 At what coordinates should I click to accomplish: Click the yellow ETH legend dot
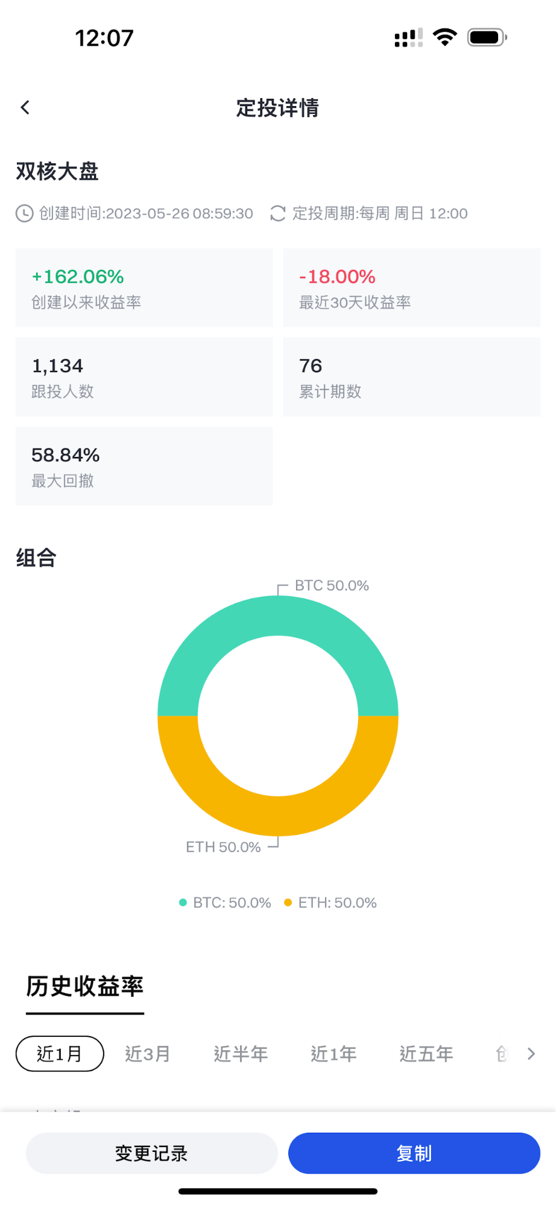288,902
